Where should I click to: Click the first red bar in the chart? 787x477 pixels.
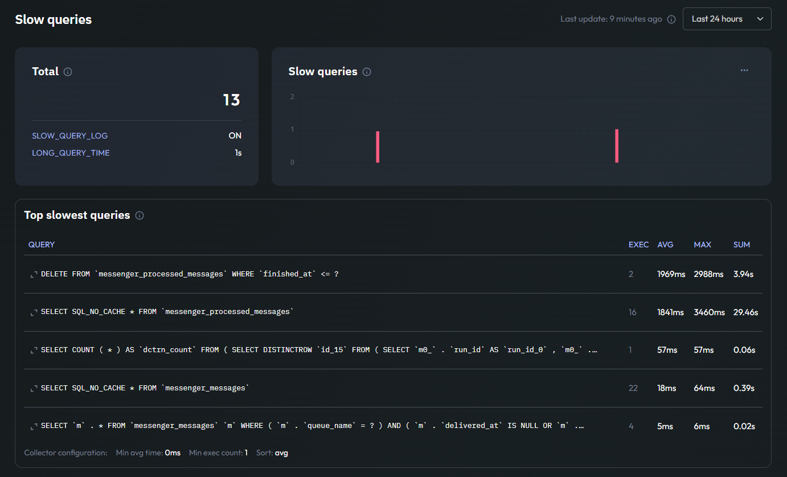[x=378, y=147]
